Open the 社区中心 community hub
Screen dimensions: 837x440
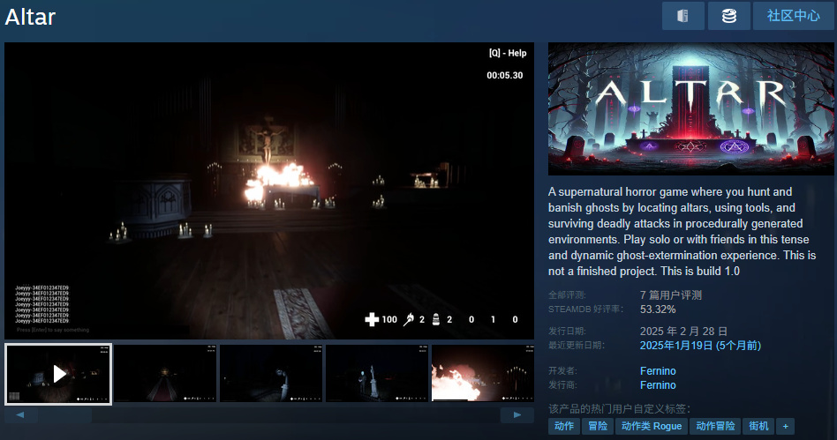tap(794, 16)
